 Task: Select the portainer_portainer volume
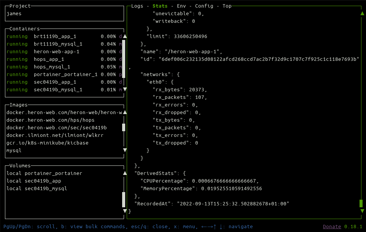45,173
